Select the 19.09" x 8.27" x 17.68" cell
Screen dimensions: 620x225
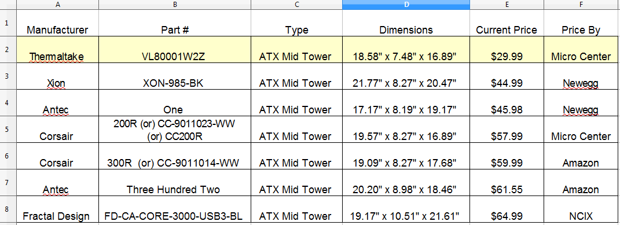point(406,156)
